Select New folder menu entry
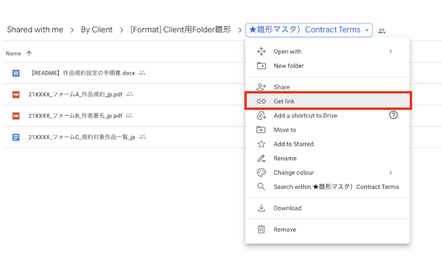Viewport: 442px width, 269px height. [327, 66]
